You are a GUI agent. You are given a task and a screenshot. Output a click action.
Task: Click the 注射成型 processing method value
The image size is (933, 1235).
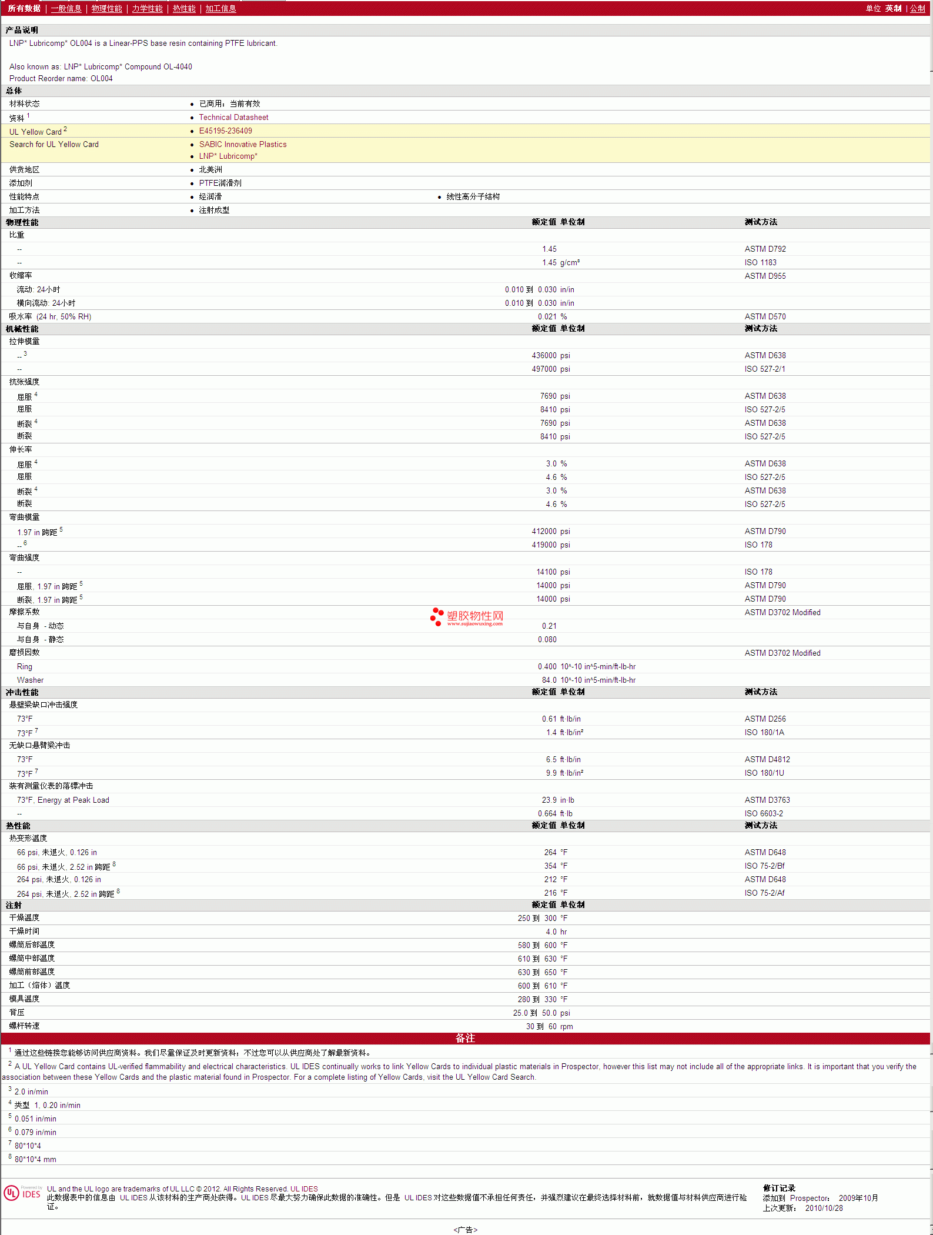(x=214, y=210)
